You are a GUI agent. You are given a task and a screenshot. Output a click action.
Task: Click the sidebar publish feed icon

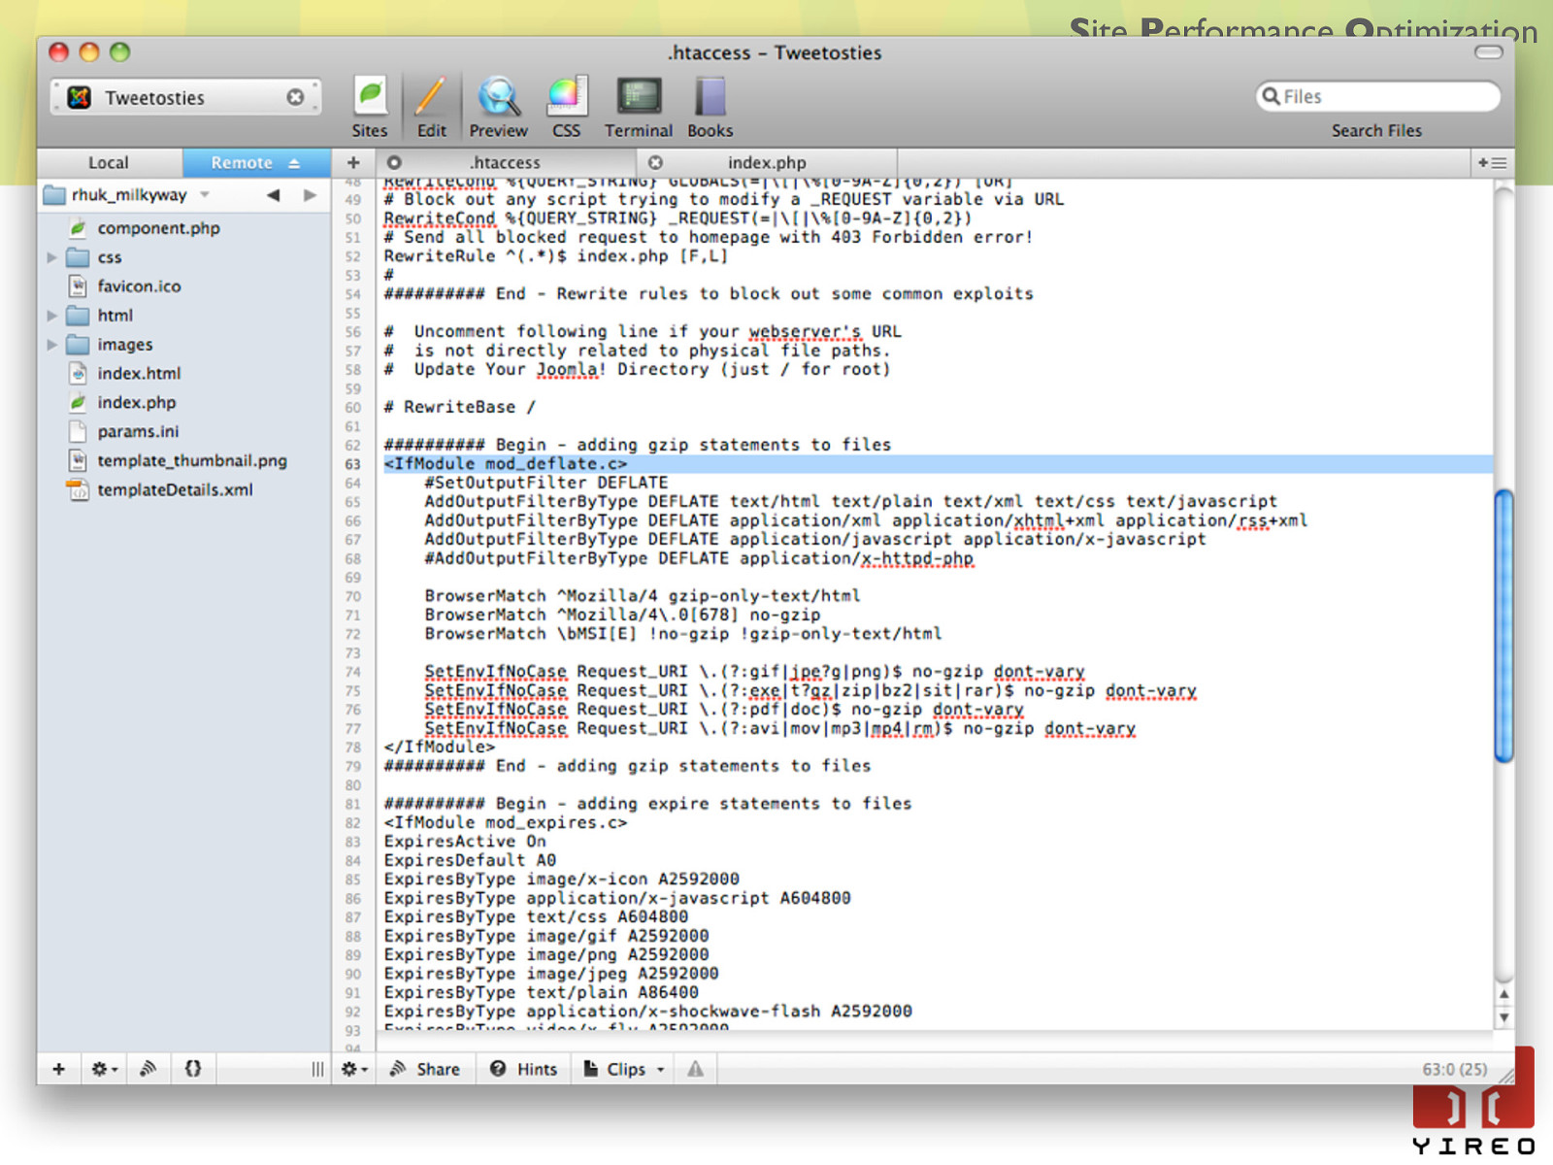coord(148,1069)
